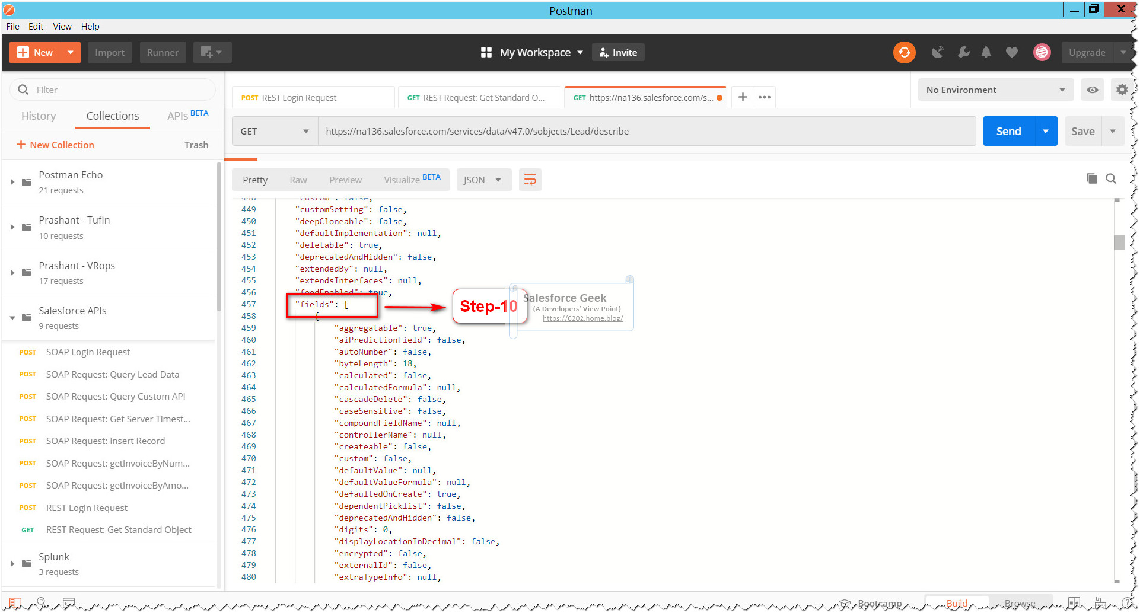Screen dimensions: 1143x616
Task: Switch to the APIs tab
Action: tap(187, 116)
